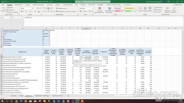Align text to the left

pyautogui.click(x=44, y=11)
